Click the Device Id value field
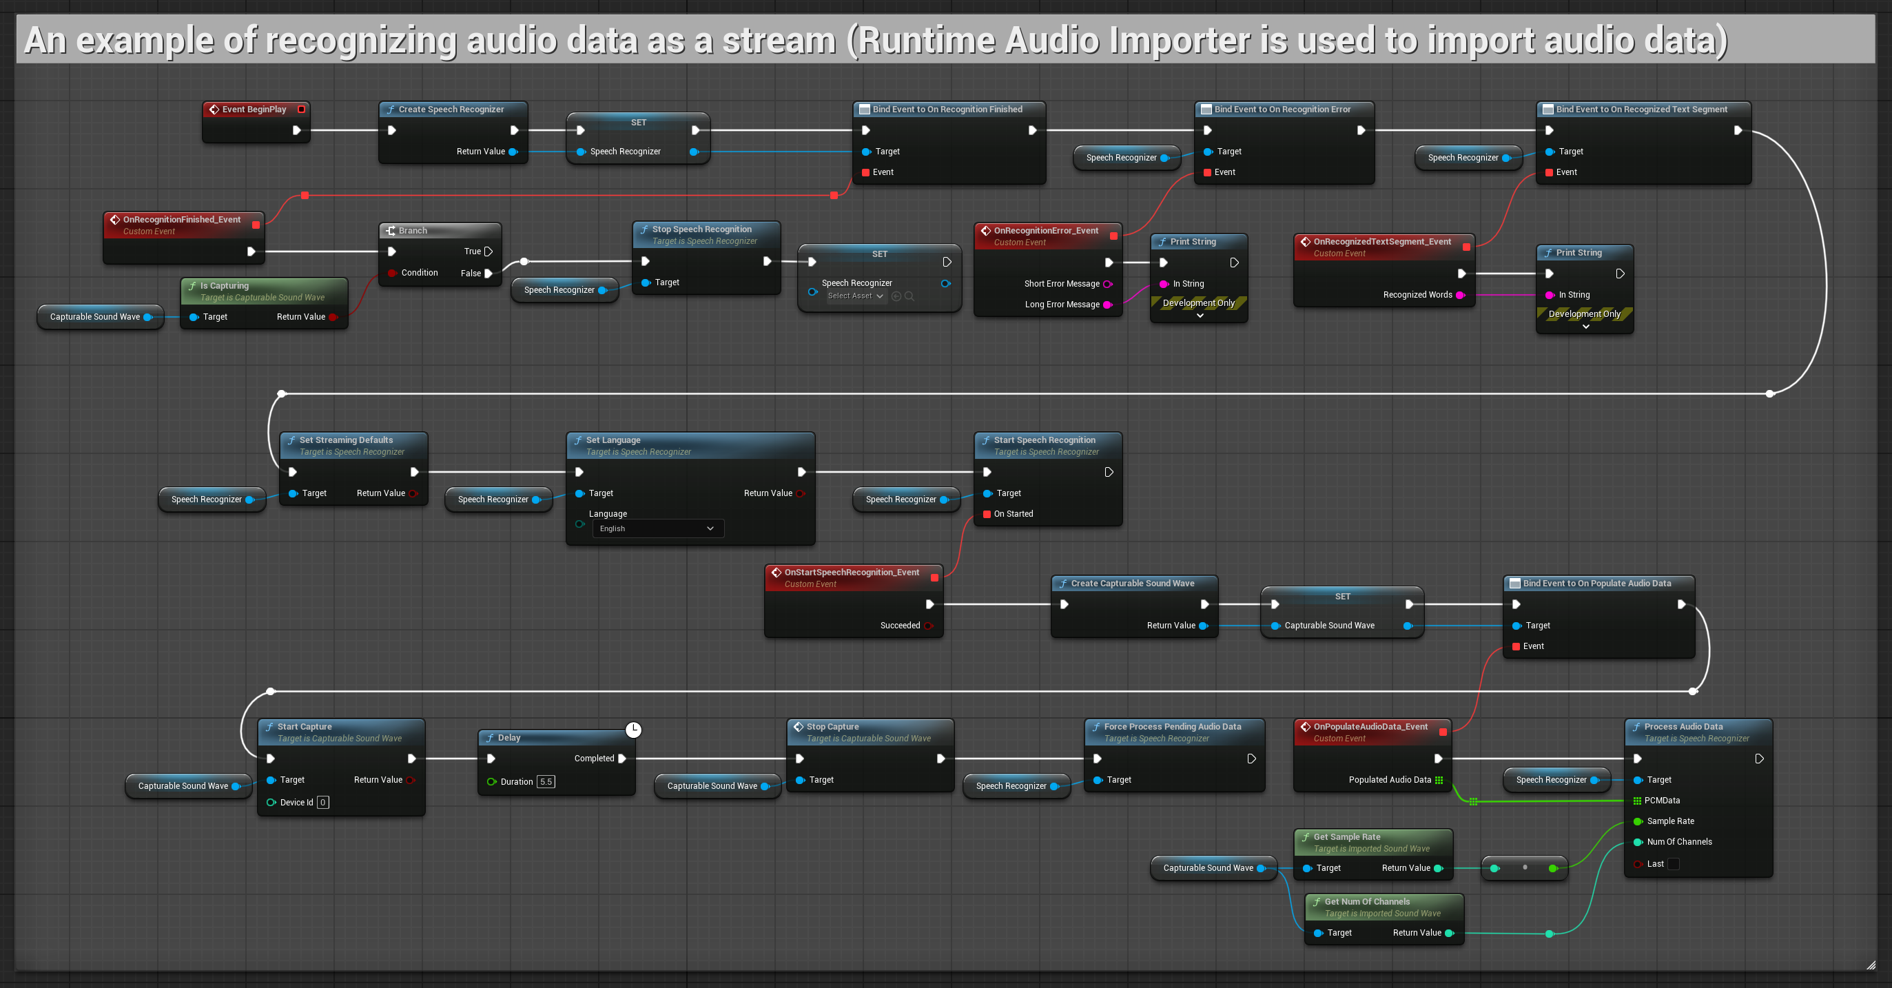 pyautogui.click(x=322, y=802)
